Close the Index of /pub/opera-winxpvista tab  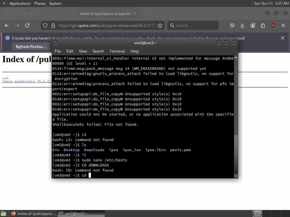pos(135,13)
